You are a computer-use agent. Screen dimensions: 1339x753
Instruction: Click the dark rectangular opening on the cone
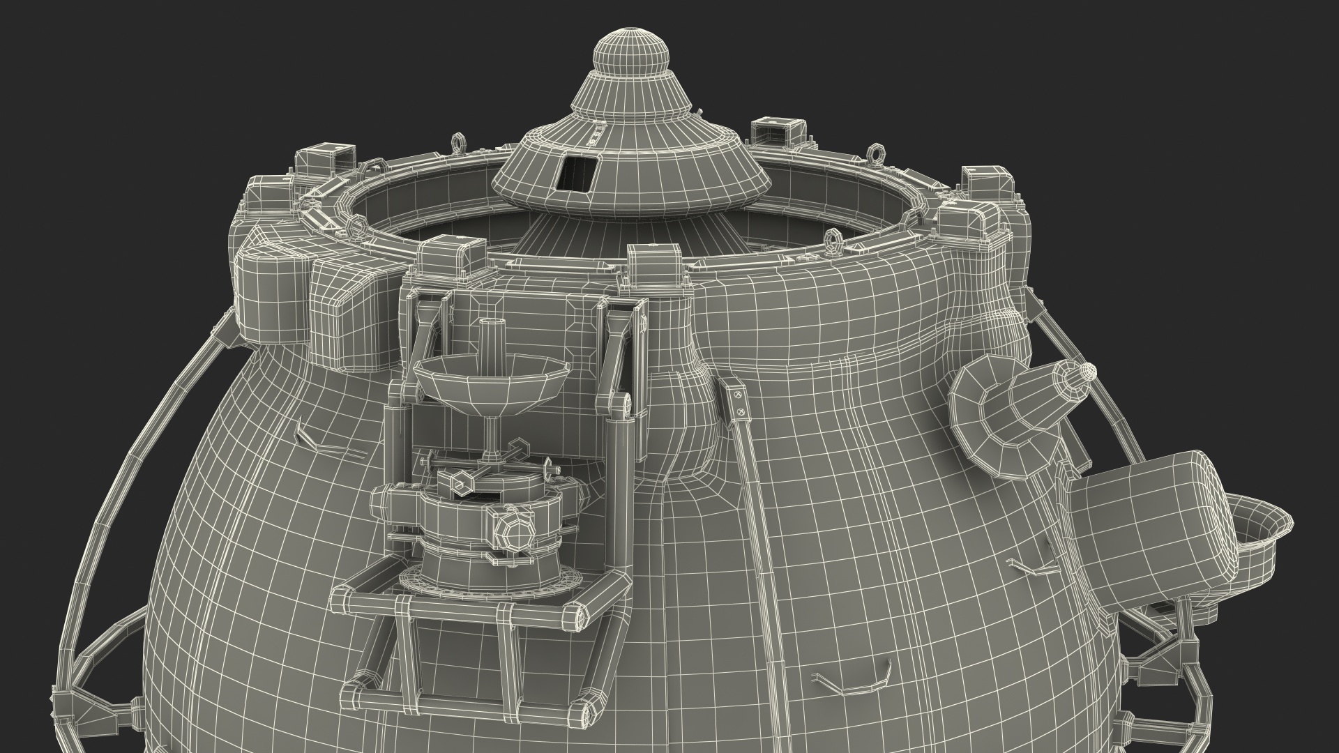click(x=577, y=174)
